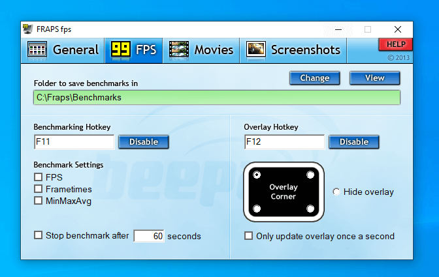This screenshot has height=277, width=439.
Task: Disable the Overlay Hotkey
Action: (x=354, y=142)
